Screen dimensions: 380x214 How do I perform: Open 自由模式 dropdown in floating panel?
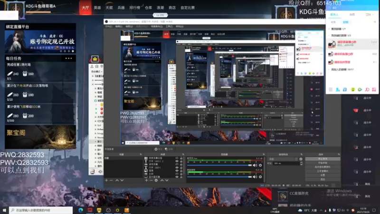pyautogui.click(x=96, y=72)
